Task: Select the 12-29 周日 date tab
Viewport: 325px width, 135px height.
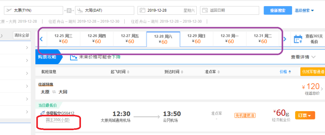Action: [x=196, y=39]
